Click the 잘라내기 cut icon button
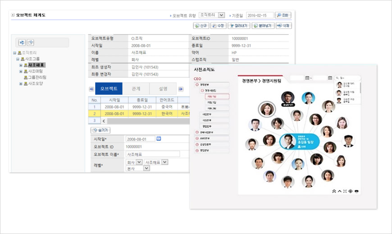The width and height of the screenshot is (392, 234). [x=239, y=26]
